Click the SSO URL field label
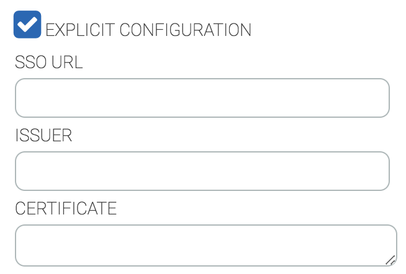 tap(48, 63)
